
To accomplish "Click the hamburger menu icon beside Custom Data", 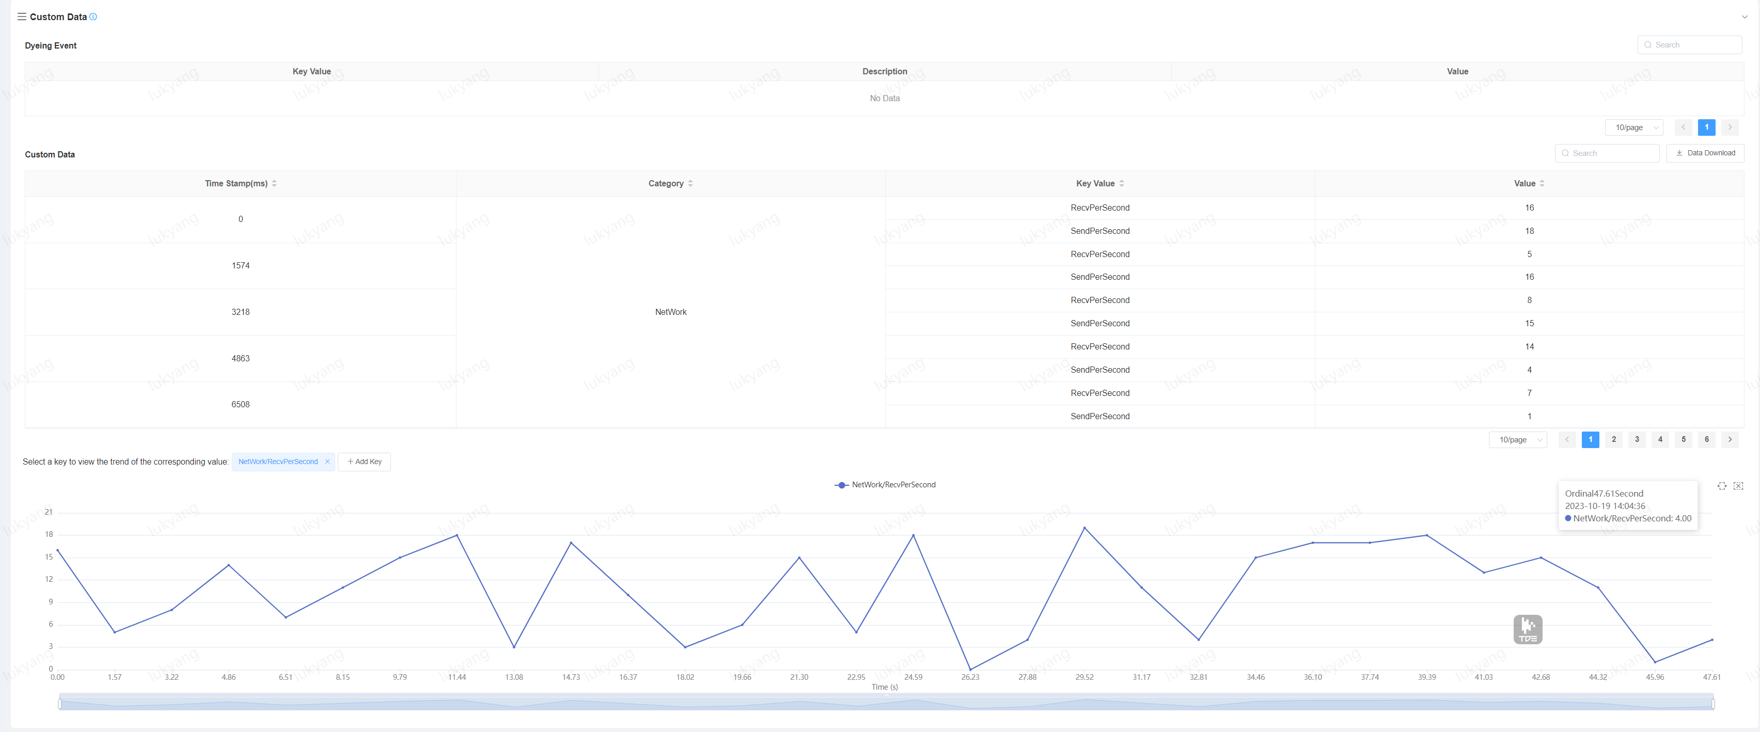I will click(22, 17).
